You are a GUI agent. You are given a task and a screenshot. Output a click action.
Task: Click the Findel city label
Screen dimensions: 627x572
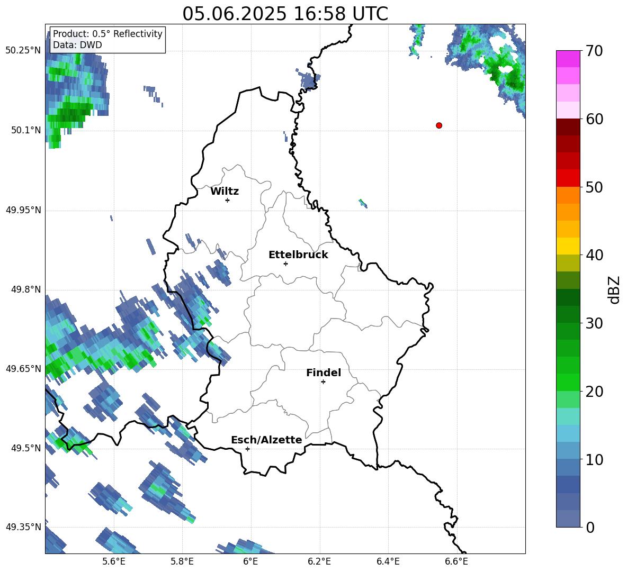(x=324, y=373)
